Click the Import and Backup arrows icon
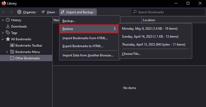Viewport: 206px width, 107px height. (x=63, y=12)
